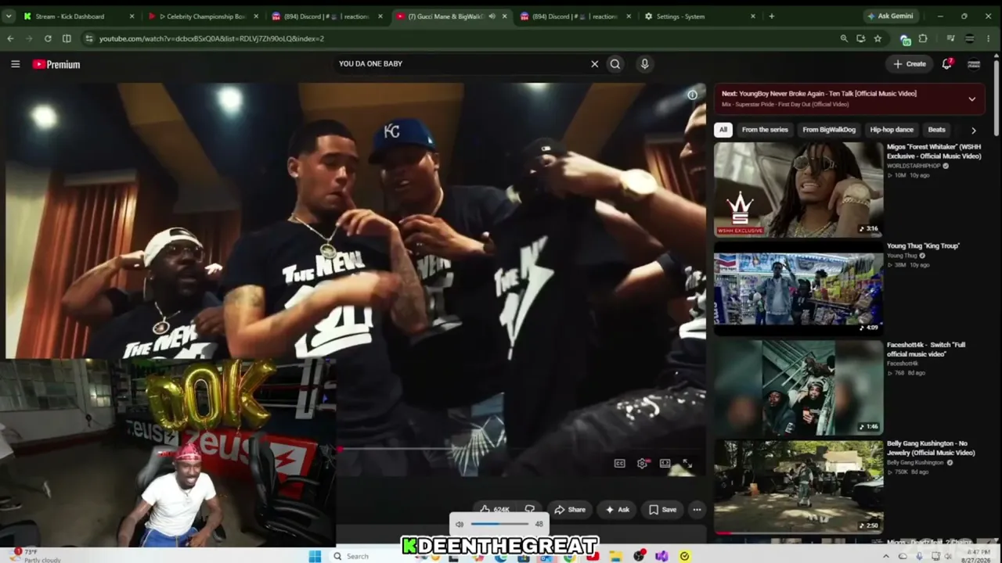Filter by Hip-hop dance chip
The image size is (1002, 563).
tap(892, 130)
